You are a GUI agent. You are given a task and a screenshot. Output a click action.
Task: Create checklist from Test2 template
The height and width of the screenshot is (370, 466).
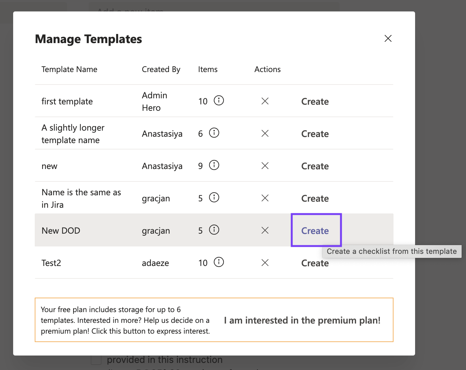point(315,263)
